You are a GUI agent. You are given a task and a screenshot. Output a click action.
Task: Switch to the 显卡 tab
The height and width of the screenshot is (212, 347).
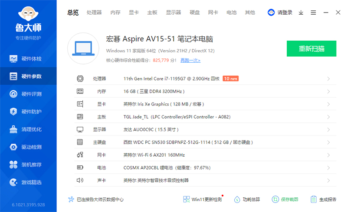coord(134,13)
